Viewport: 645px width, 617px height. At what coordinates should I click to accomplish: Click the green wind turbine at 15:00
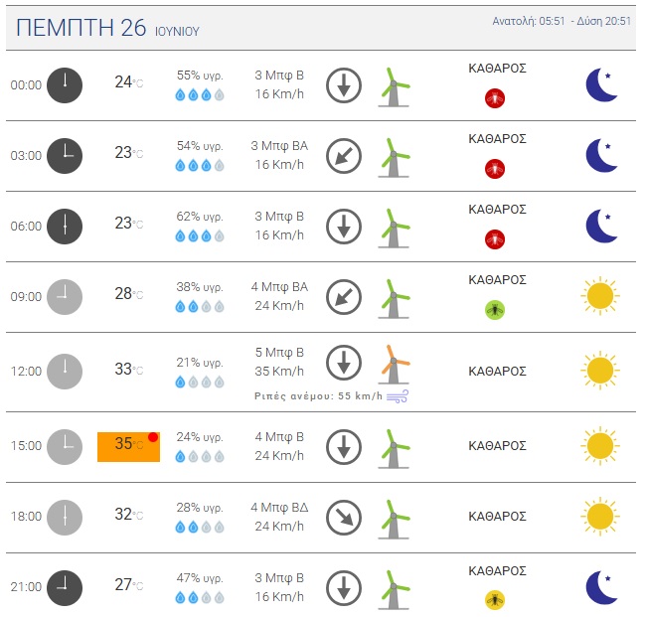coord(395,446)
